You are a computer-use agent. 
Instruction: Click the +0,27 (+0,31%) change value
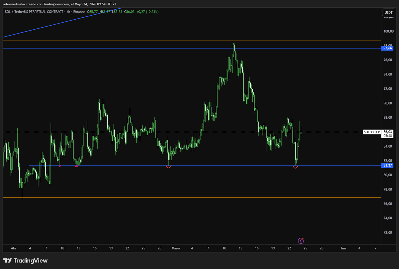tap(147, 12)
